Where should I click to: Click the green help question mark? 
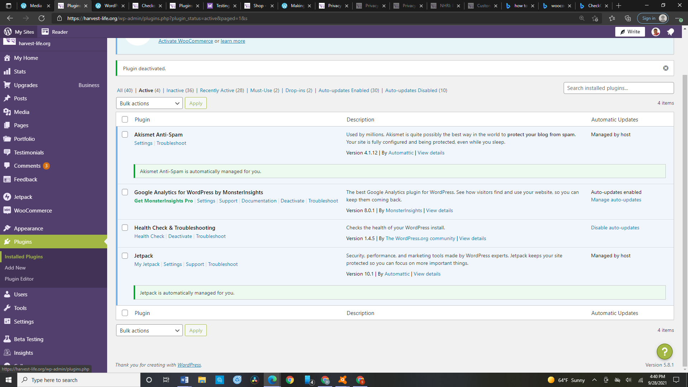pos(664,352)
